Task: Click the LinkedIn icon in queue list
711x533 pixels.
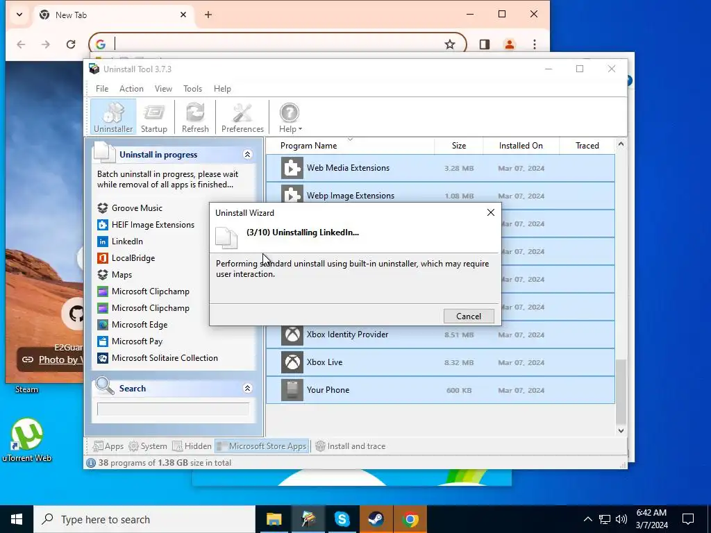Action: [103, 242]
